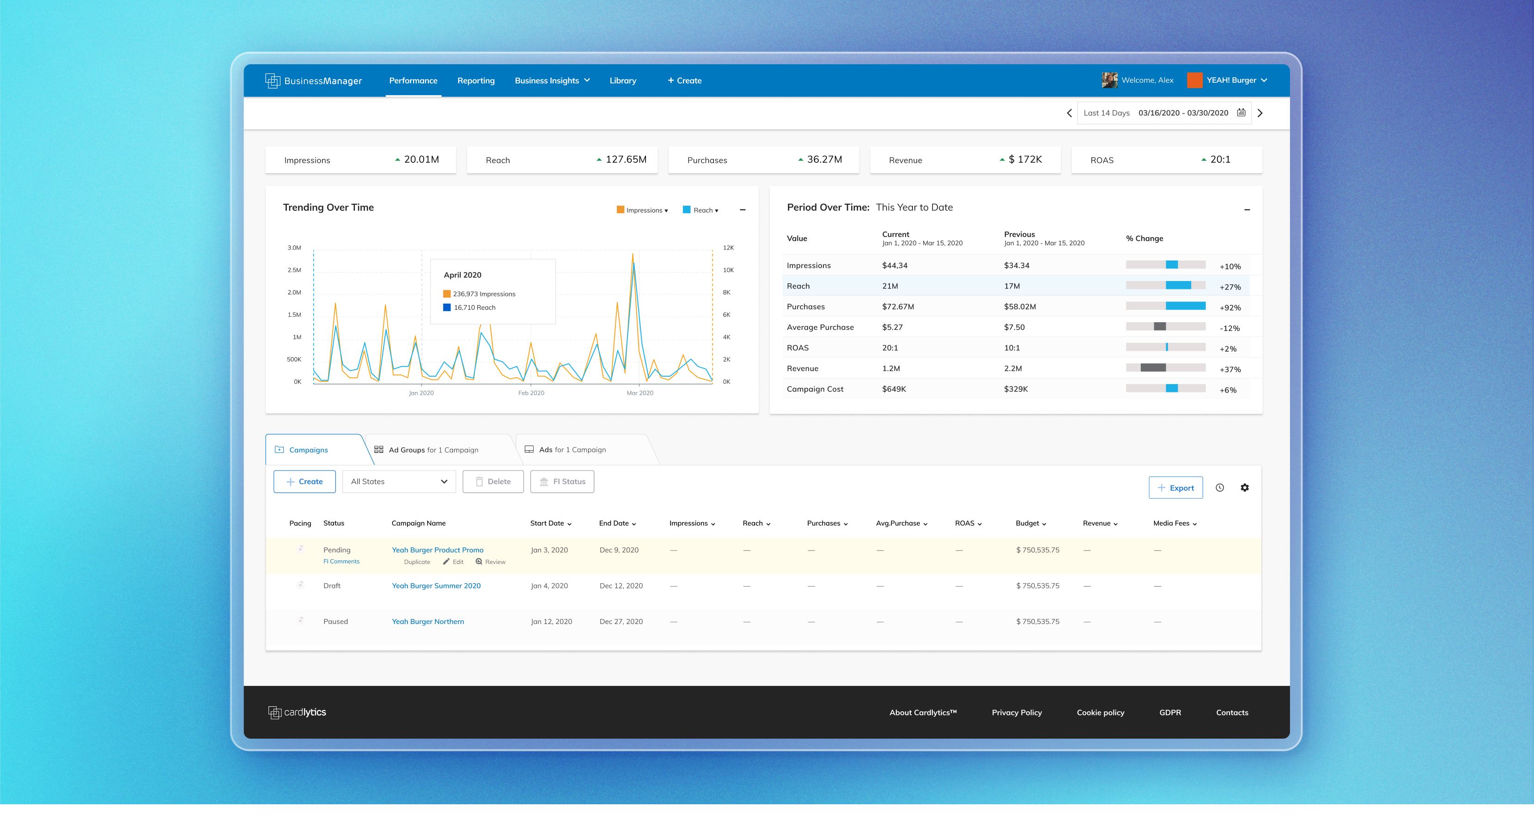Open Yeah Burger Summer 2020 campaign link
This screenshot has width=1534, height=820.
click(x=436, y=586)
